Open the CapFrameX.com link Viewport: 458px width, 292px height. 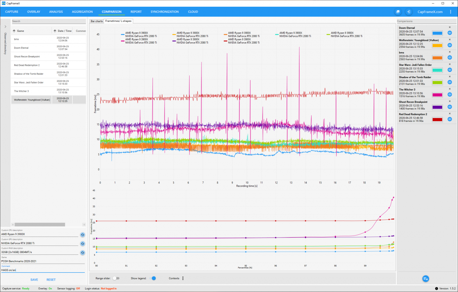[430, 12]
